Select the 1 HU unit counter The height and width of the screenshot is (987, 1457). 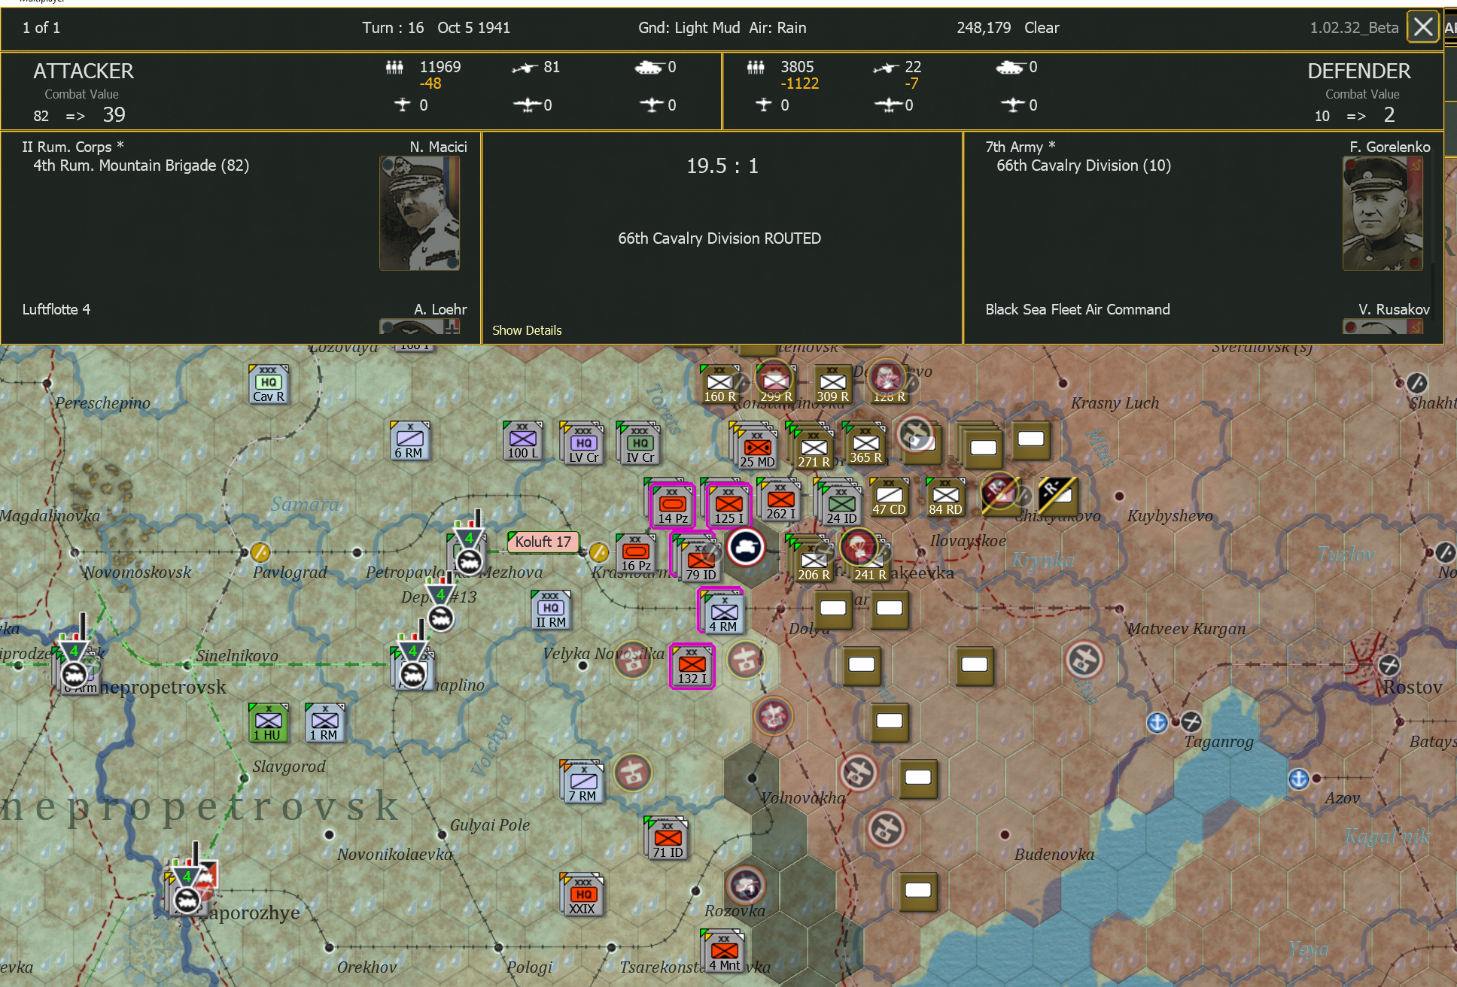pyautogui.click(x=269, y=723)
